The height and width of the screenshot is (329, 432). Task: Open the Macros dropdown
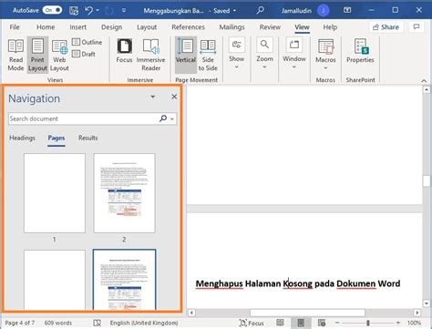click(325, 55)
